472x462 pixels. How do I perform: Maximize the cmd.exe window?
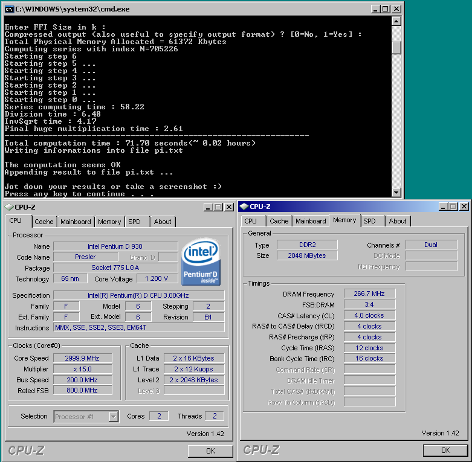386,9
